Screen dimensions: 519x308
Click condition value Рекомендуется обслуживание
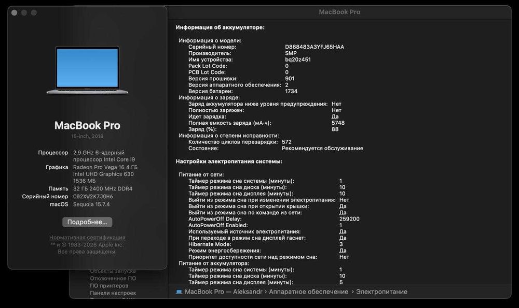(322, 148)
